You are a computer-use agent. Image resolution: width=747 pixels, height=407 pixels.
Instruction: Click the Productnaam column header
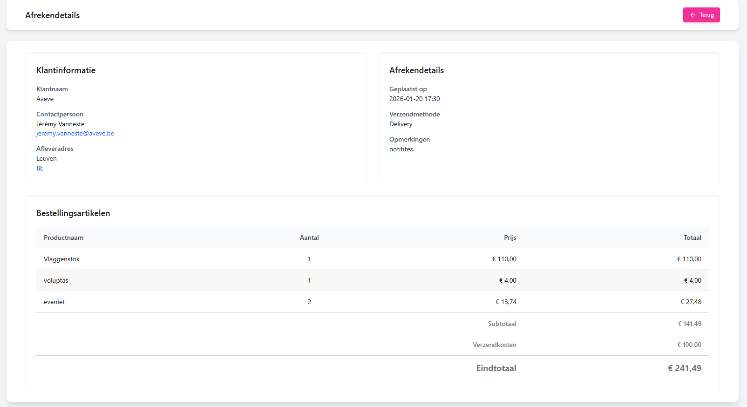click(63, 237)
